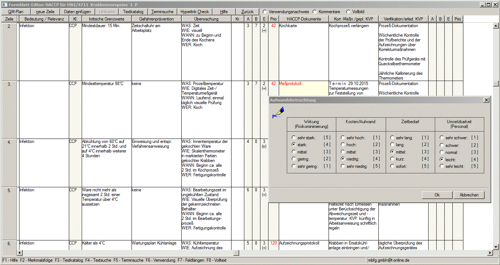Select 'sehr lang' Zeitbedarf option

tap(393, 138)
